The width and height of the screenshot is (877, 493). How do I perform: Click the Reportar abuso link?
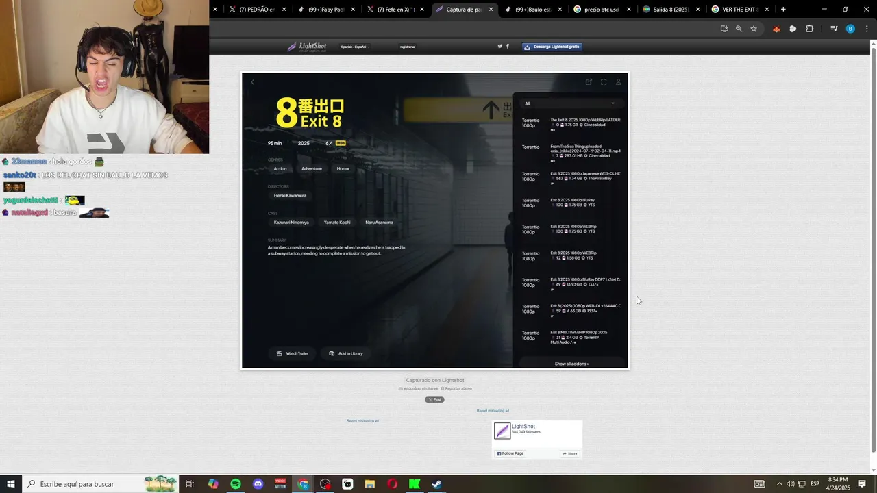(x=456, y=388)
